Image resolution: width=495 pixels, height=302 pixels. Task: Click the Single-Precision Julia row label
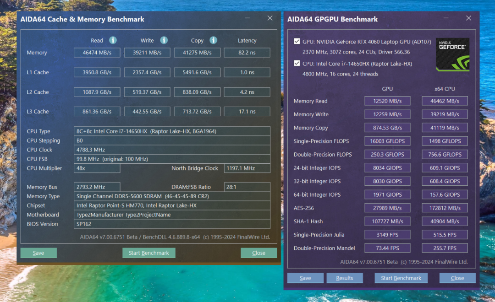click(319, 235)
